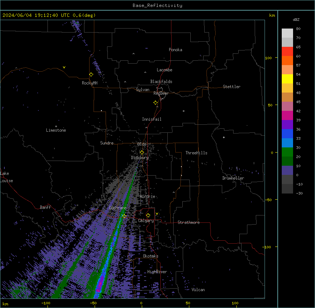The width and height of the screenshot is (315, 308).
Task: Click the HighRiver label
Action: coord(157,272)
